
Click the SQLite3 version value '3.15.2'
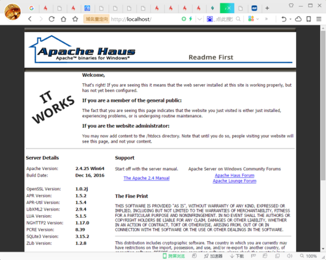point(82,237)
